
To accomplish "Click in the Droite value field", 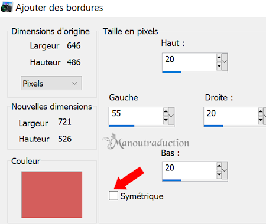I will (x=231, y=116).
